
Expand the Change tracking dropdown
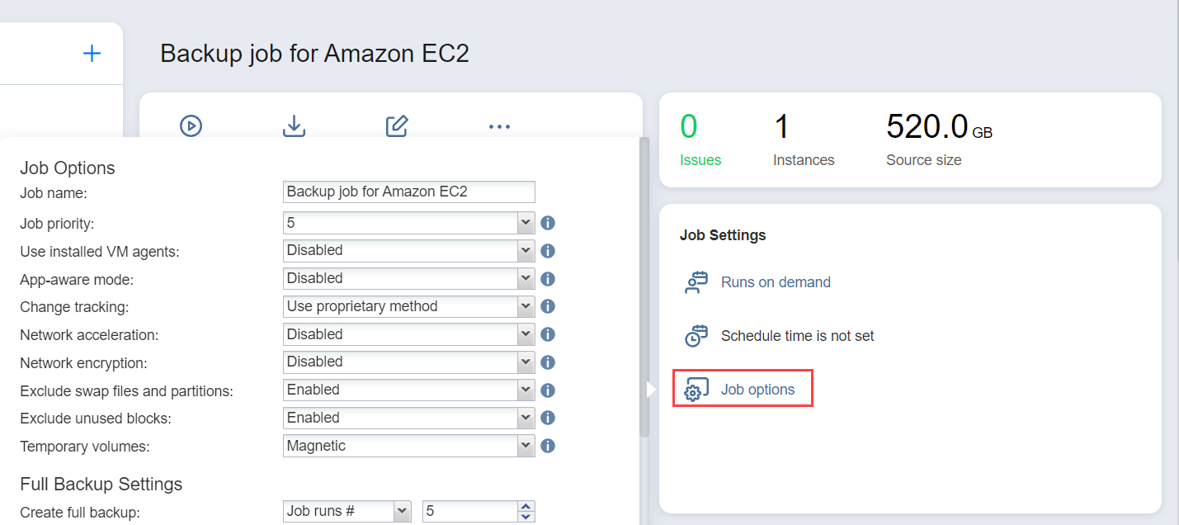click(x=526, y=306)
